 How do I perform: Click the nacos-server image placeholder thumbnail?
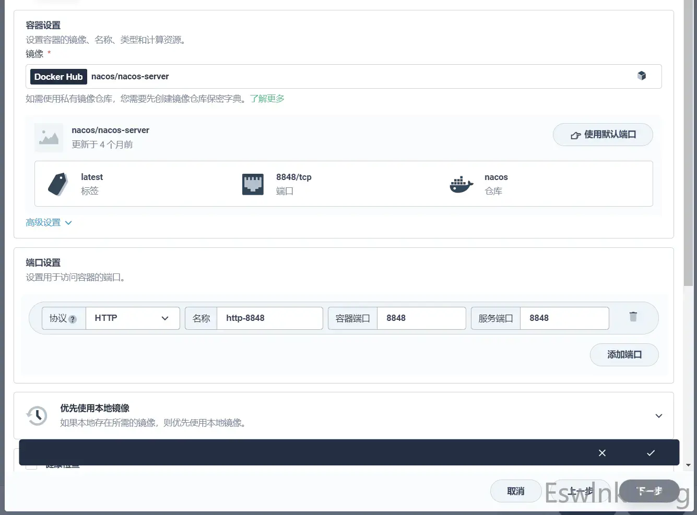(x=49, y=138)
